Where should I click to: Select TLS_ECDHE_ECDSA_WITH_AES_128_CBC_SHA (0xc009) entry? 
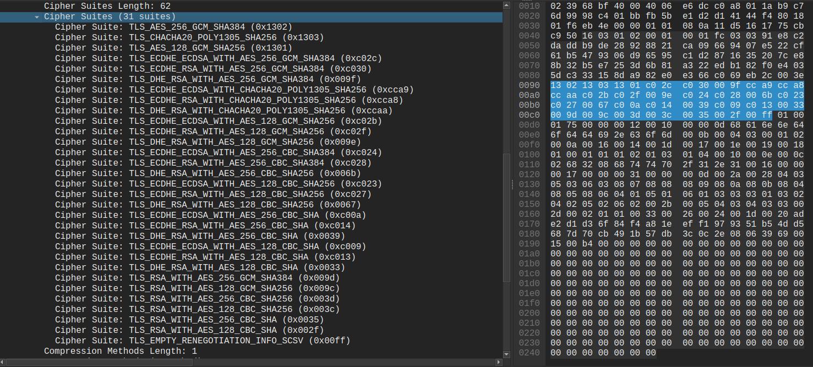[x=251, y=247]
